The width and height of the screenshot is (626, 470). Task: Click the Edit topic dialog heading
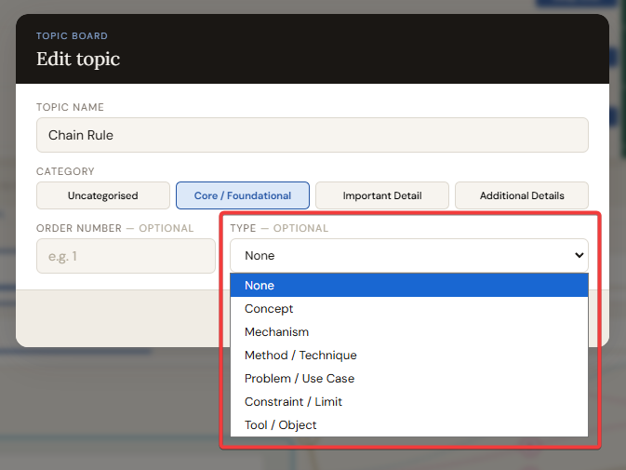tap(78, 60)
